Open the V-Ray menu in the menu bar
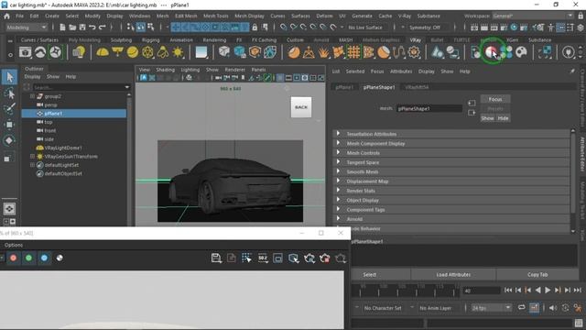The image size is (586, 330). (405, 16)
